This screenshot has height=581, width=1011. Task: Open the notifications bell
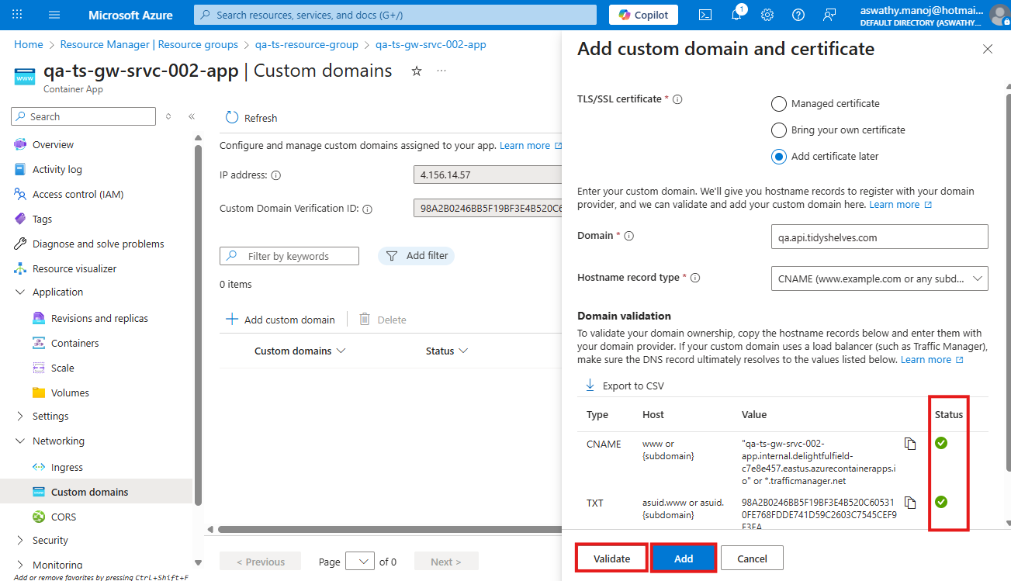pyautogui.click(x=737, y=15)
